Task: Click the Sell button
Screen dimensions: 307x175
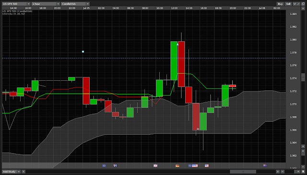Action: (x=288, y=4)
